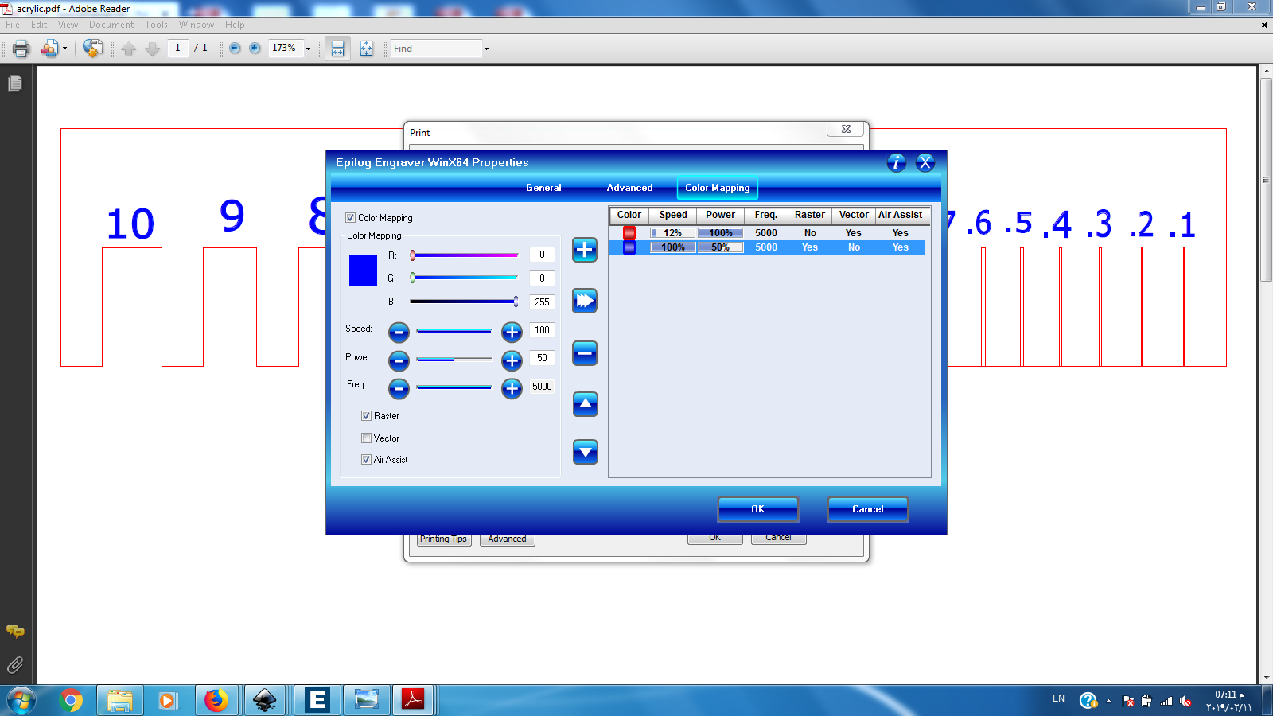Open the Epilog E app in taskbar
This screenshot has height=716, width=1273.
click(x=317, y=700)
